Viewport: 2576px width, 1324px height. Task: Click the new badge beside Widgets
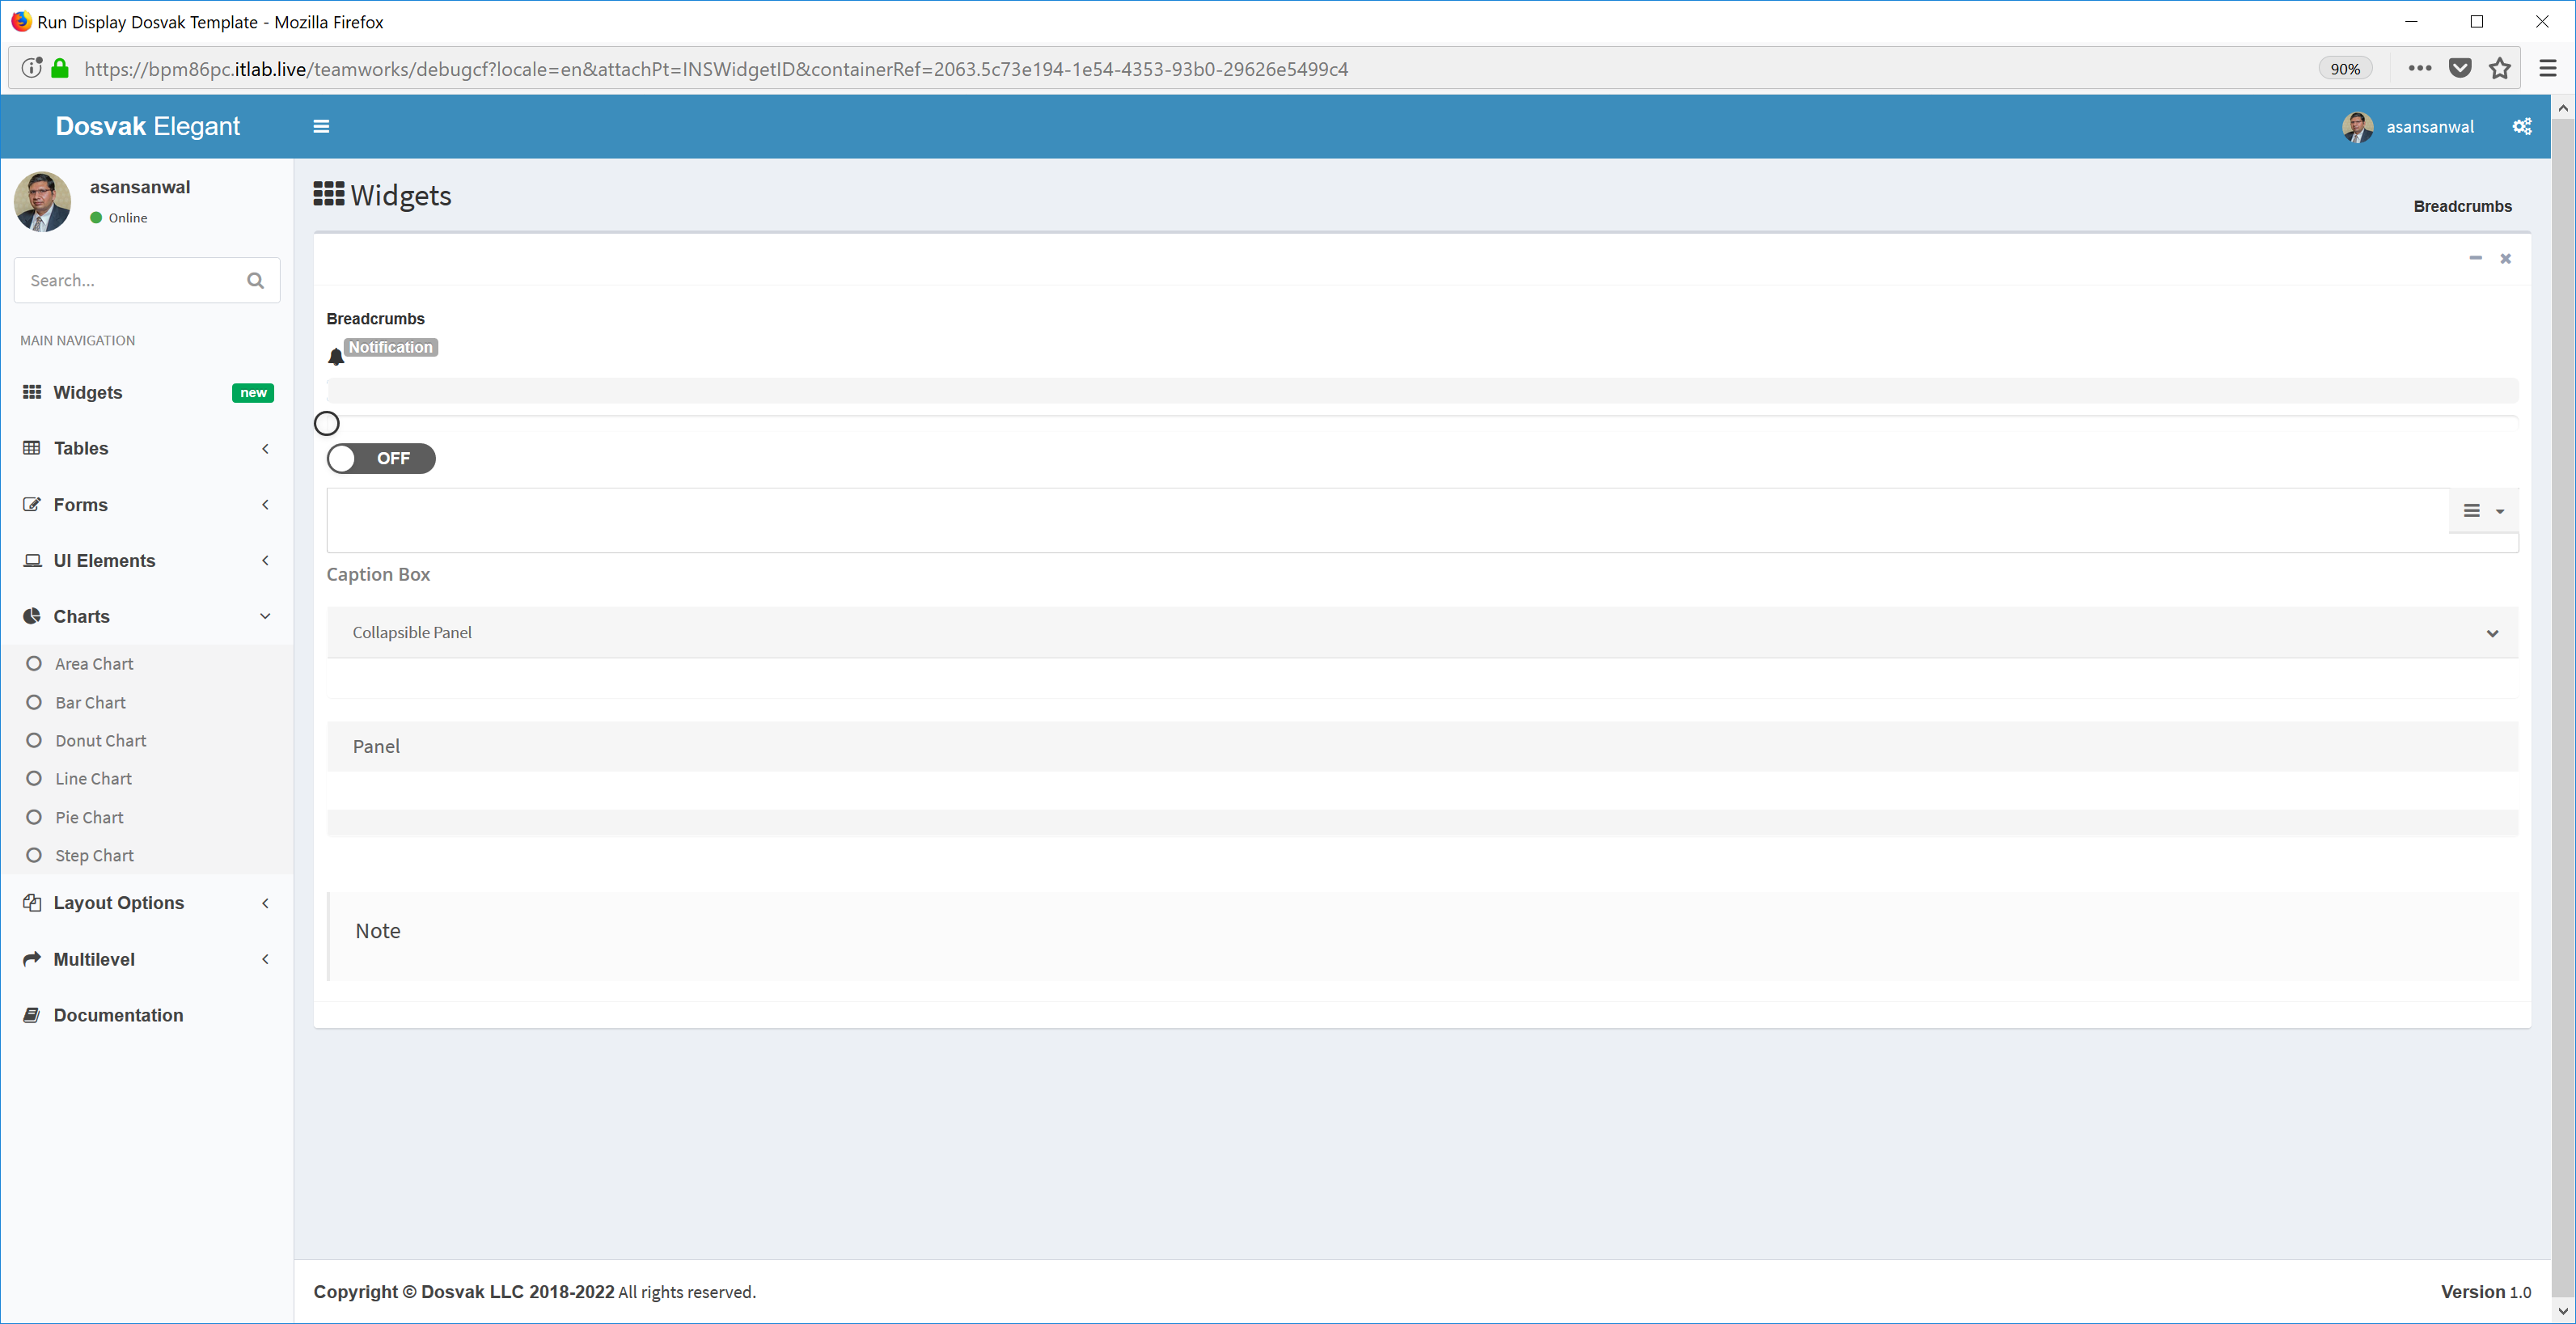pos(253,392)
